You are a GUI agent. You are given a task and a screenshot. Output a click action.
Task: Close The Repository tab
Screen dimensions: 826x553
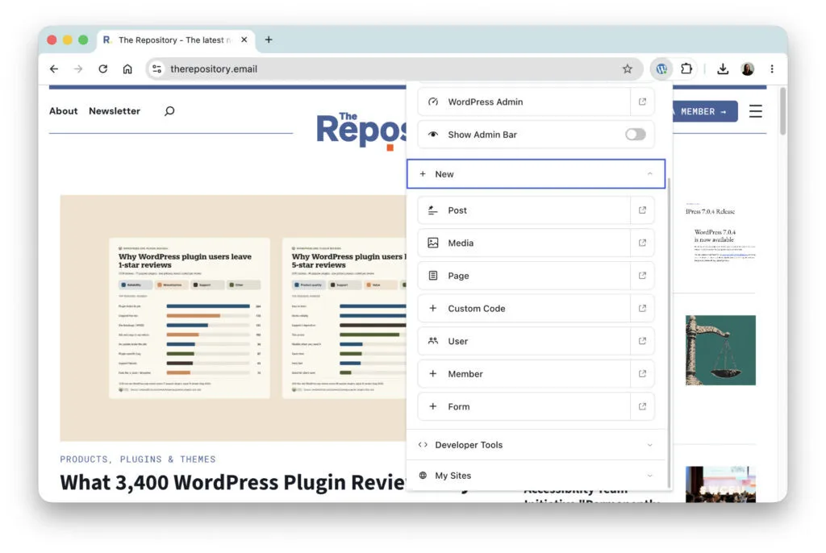(x=244, y=39)
